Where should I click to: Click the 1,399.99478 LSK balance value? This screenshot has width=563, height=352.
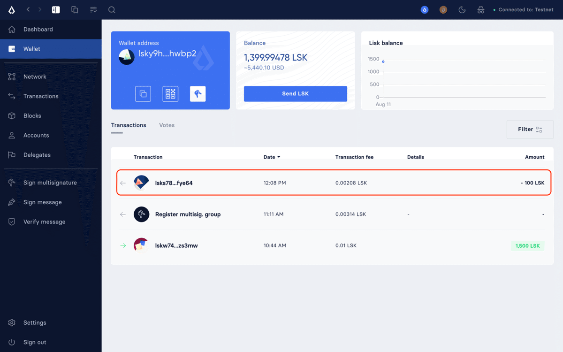pyautogui.click(x=276, y=57)
